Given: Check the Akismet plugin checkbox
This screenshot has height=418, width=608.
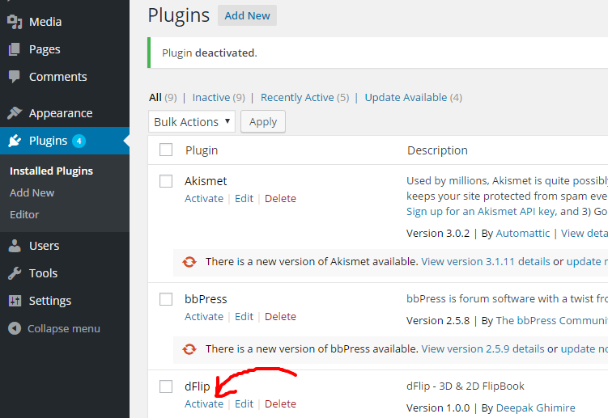Looking at the screenshot, I should 166,181.
